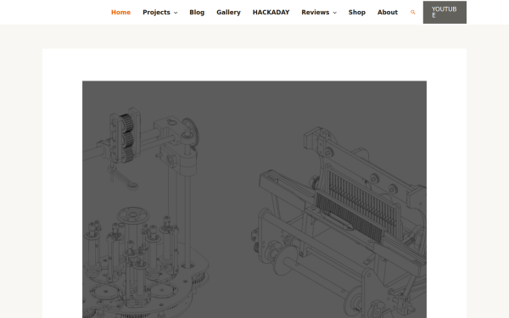Go to the Shop page
Screen dimensions: 509x318
point(357,13)
